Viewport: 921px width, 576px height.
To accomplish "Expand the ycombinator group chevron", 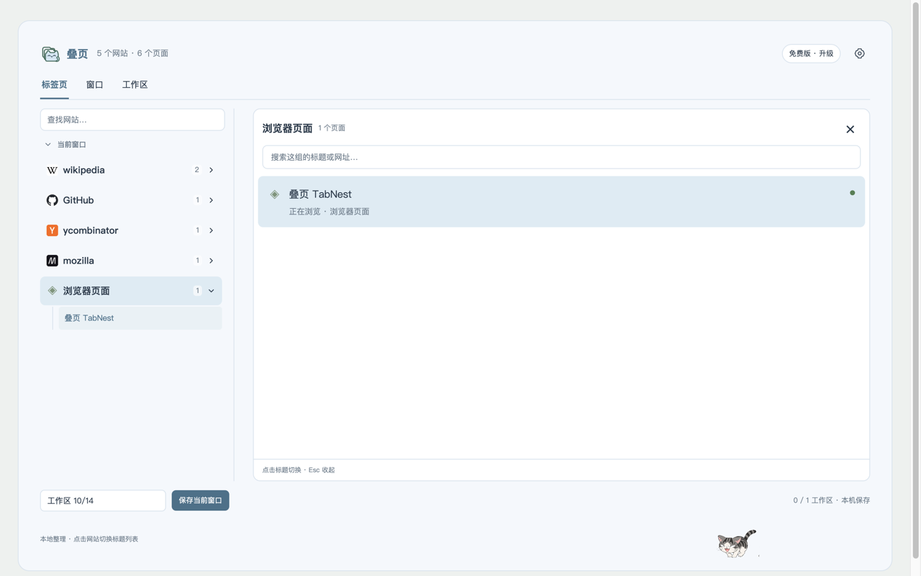I will pos(211,230).
